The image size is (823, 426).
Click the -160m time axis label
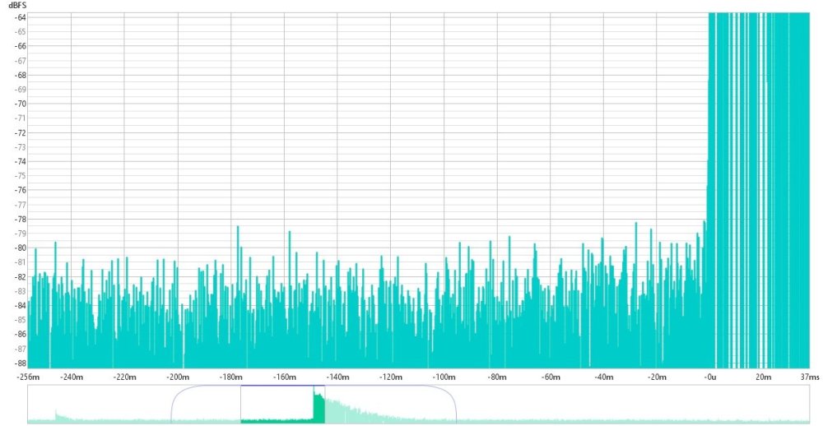coord(284,377)
